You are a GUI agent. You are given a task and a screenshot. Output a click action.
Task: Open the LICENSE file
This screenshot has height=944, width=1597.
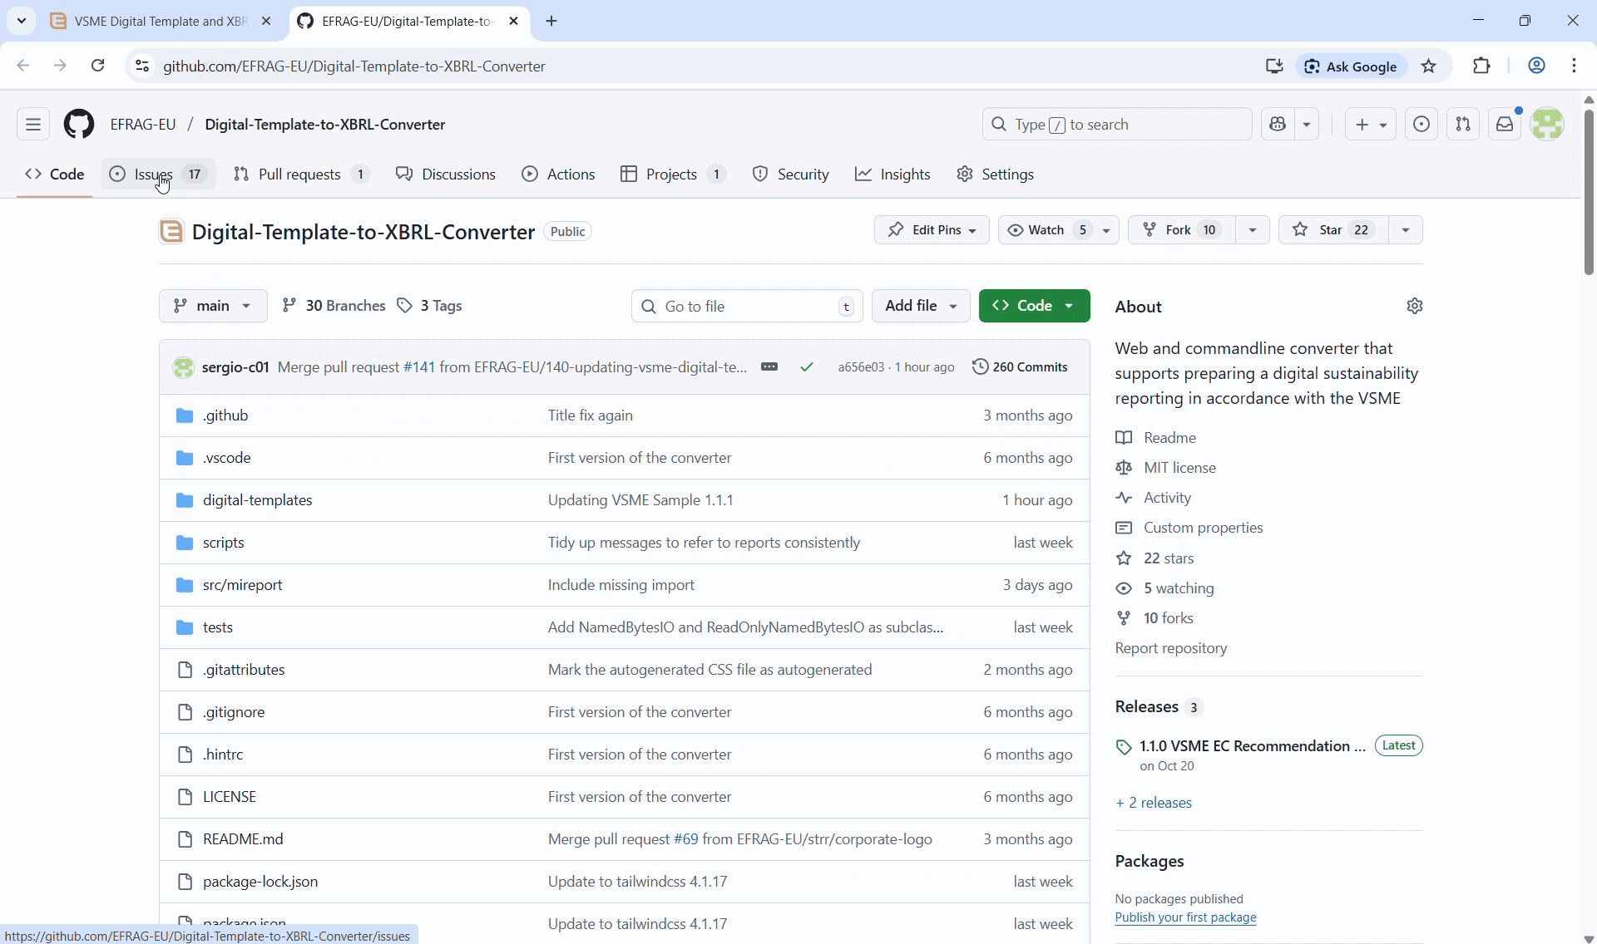pos(230,797)
